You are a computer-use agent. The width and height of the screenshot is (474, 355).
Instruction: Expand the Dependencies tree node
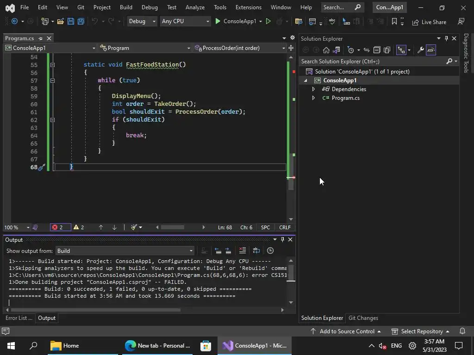click(313, 89)
